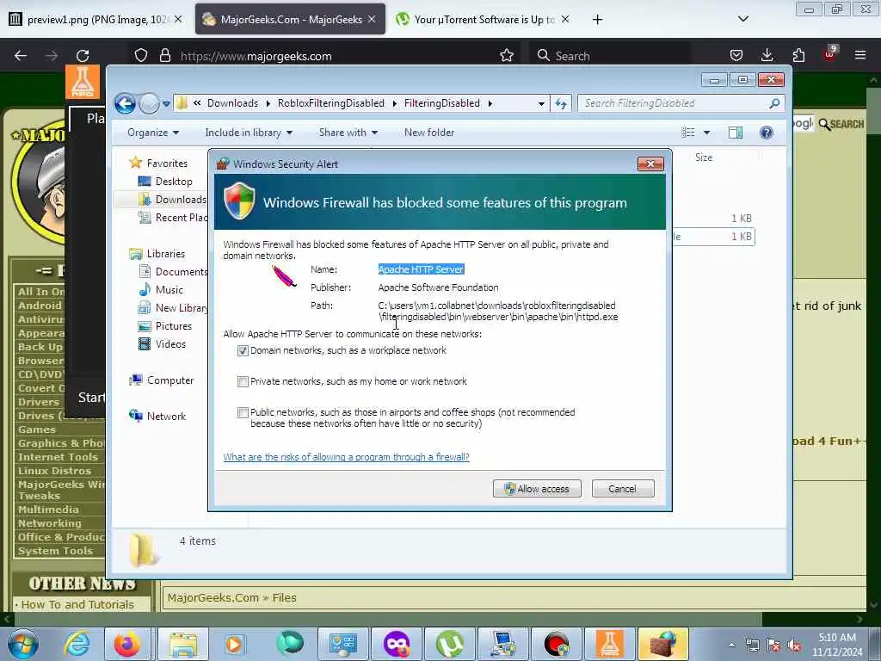This screenshot has width=881, height=661.
Task: Reload the MajorGeeks page
Action: (x=83, y=56)
